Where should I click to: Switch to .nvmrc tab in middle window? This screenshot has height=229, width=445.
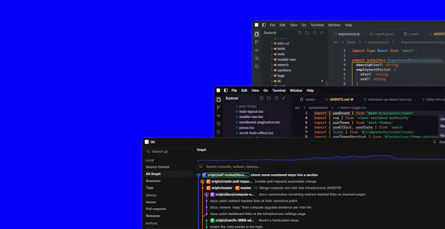[308, 100]
